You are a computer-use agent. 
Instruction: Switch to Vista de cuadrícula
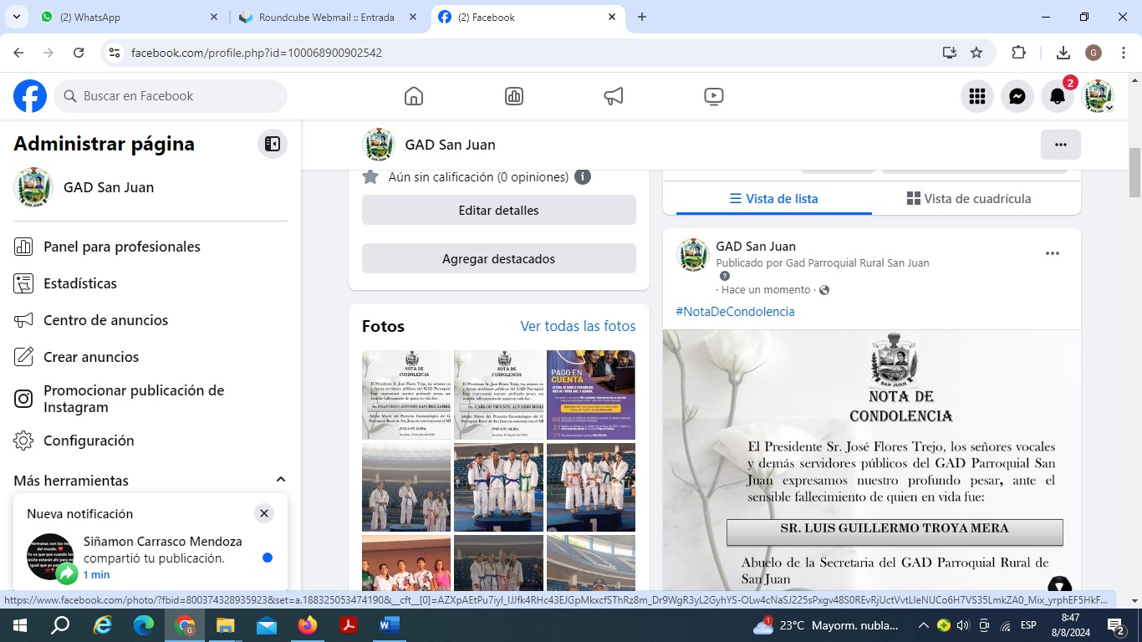pyautogui.click(x=969, y=199)
